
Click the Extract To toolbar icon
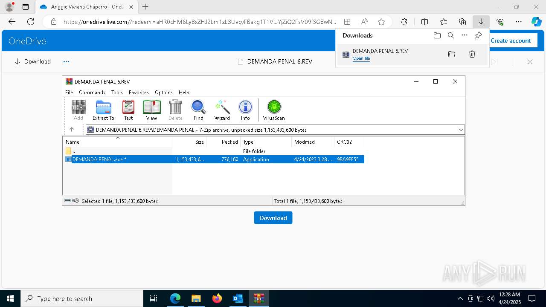(x=103, y=110)
